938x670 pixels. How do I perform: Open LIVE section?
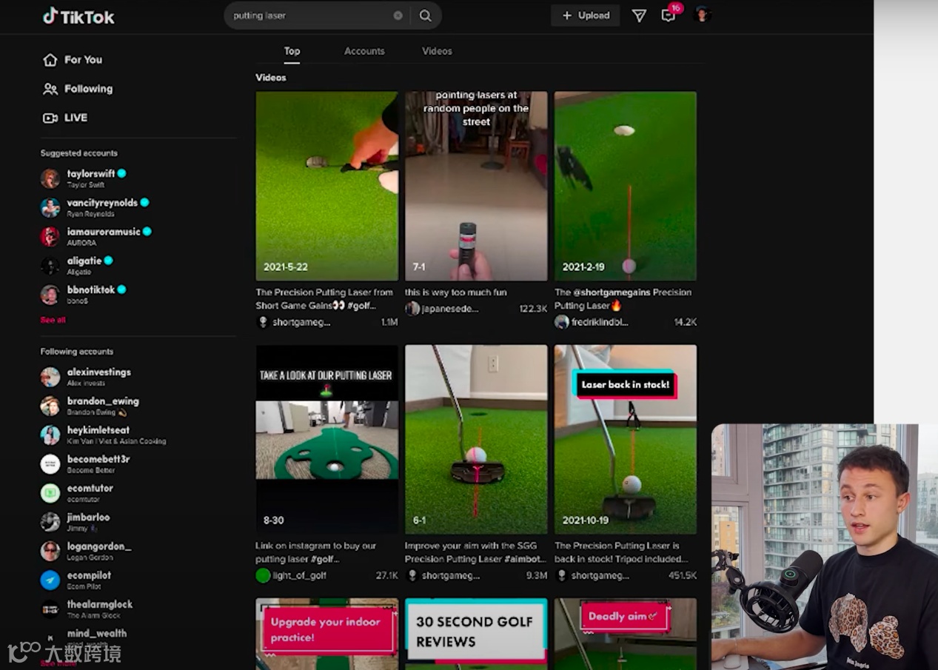click(76, 118)
